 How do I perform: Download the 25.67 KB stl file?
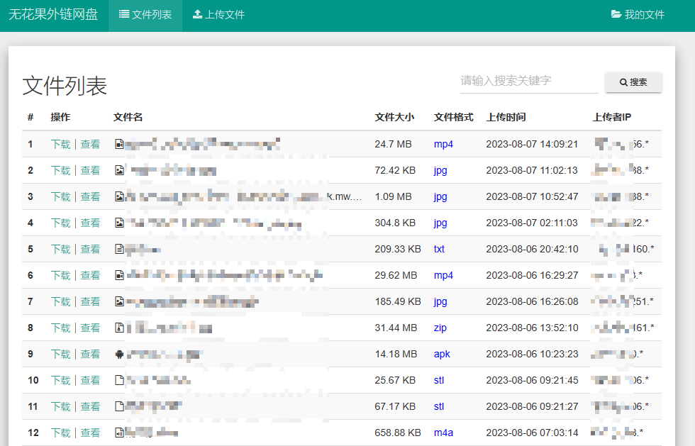(61, 380)
